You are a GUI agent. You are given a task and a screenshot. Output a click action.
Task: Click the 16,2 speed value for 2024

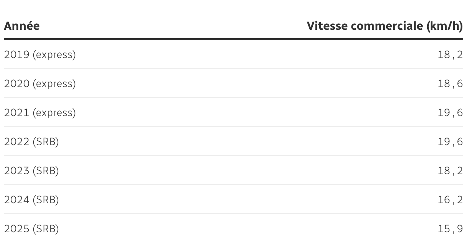(450, 200)
